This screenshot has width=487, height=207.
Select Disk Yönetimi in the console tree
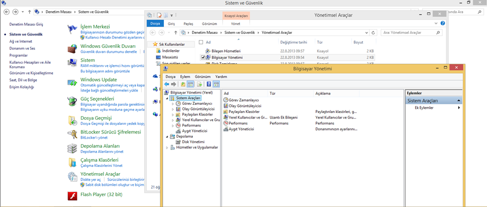click(x=190, y=142)
